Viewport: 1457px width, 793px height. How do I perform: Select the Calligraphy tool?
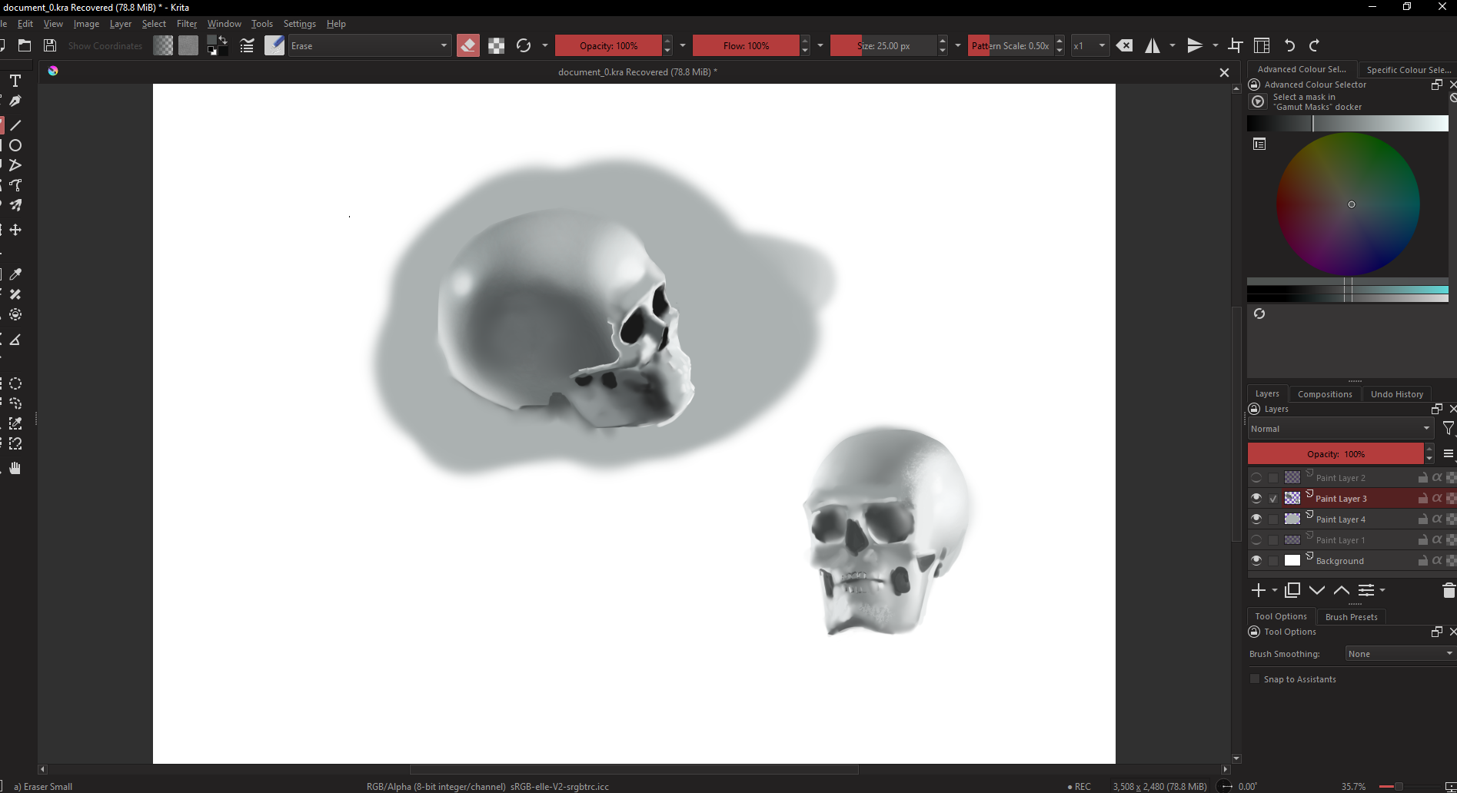pos(15,101)
